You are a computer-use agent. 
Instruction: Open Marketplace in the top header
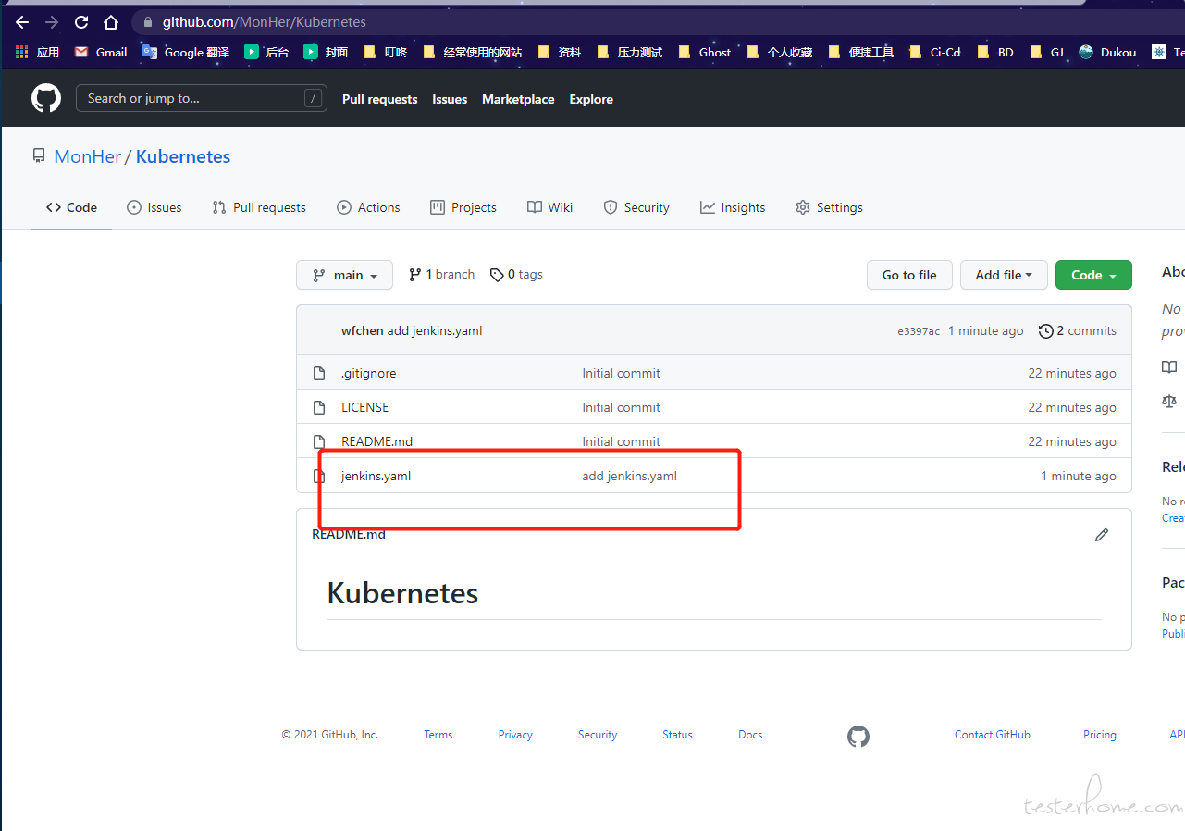pos(518,99)
